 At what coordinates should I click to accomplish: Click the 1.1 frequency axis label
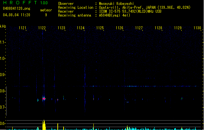pyautogui.click(x=3, y=42)
